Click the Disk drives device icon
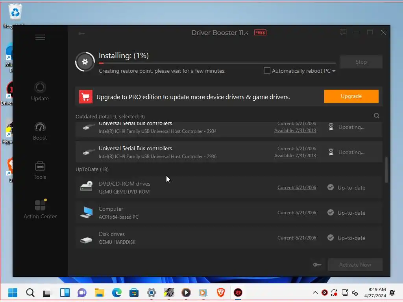The width and height of the screenshot is (403, 302). tap(86, 240)
